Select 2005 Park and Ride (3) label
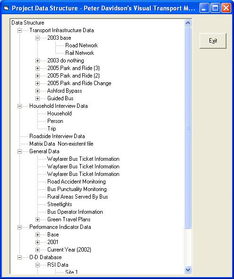Screen dimensions: 234x279 coord(73,68)
